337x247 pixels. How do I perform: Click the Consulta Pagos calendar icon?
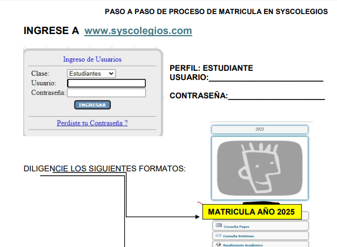[x=219, y=226]
